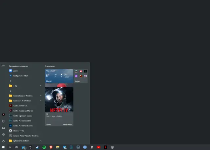The width and height of the screenshot is (210, 150).
Task: Click the Netflix live tile
Action: (59, 100)
